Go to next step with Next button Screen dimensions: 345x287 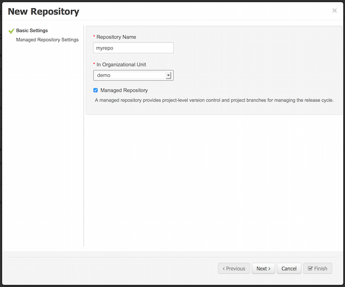tap(263, 268)
